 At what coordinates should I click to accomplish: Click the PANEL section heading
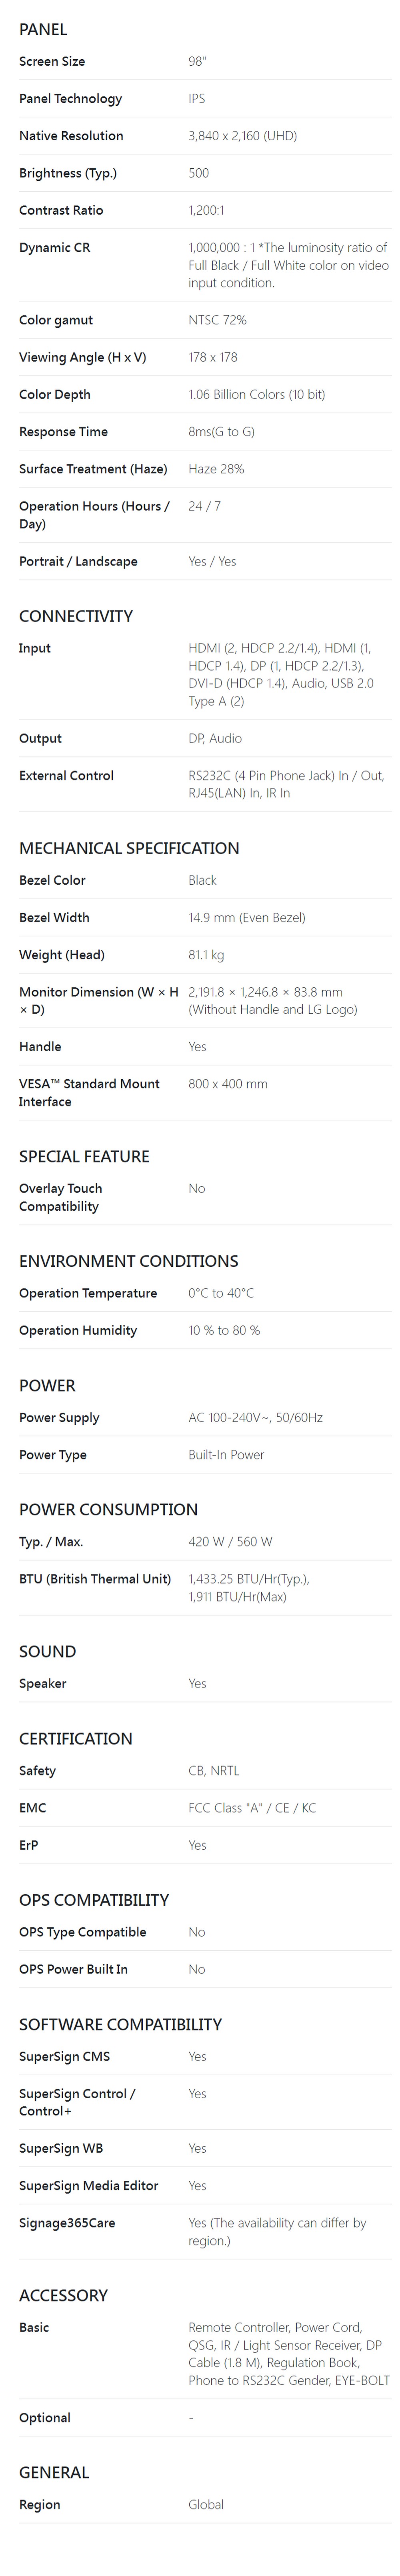[43, 29]
